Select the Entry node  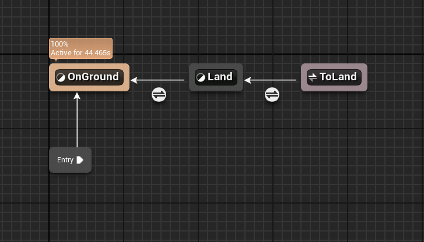(x=71, y=160)
